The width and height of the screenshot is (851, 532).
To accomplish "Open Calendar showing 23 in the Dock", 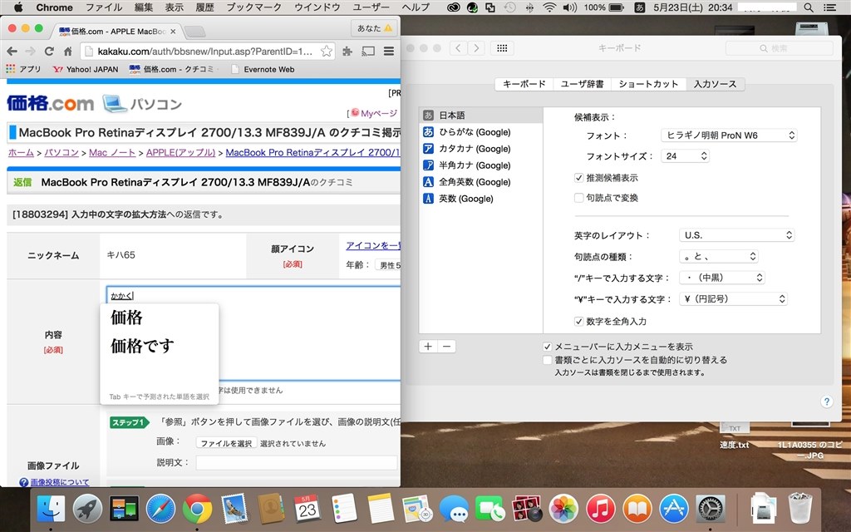I will 307,509.
